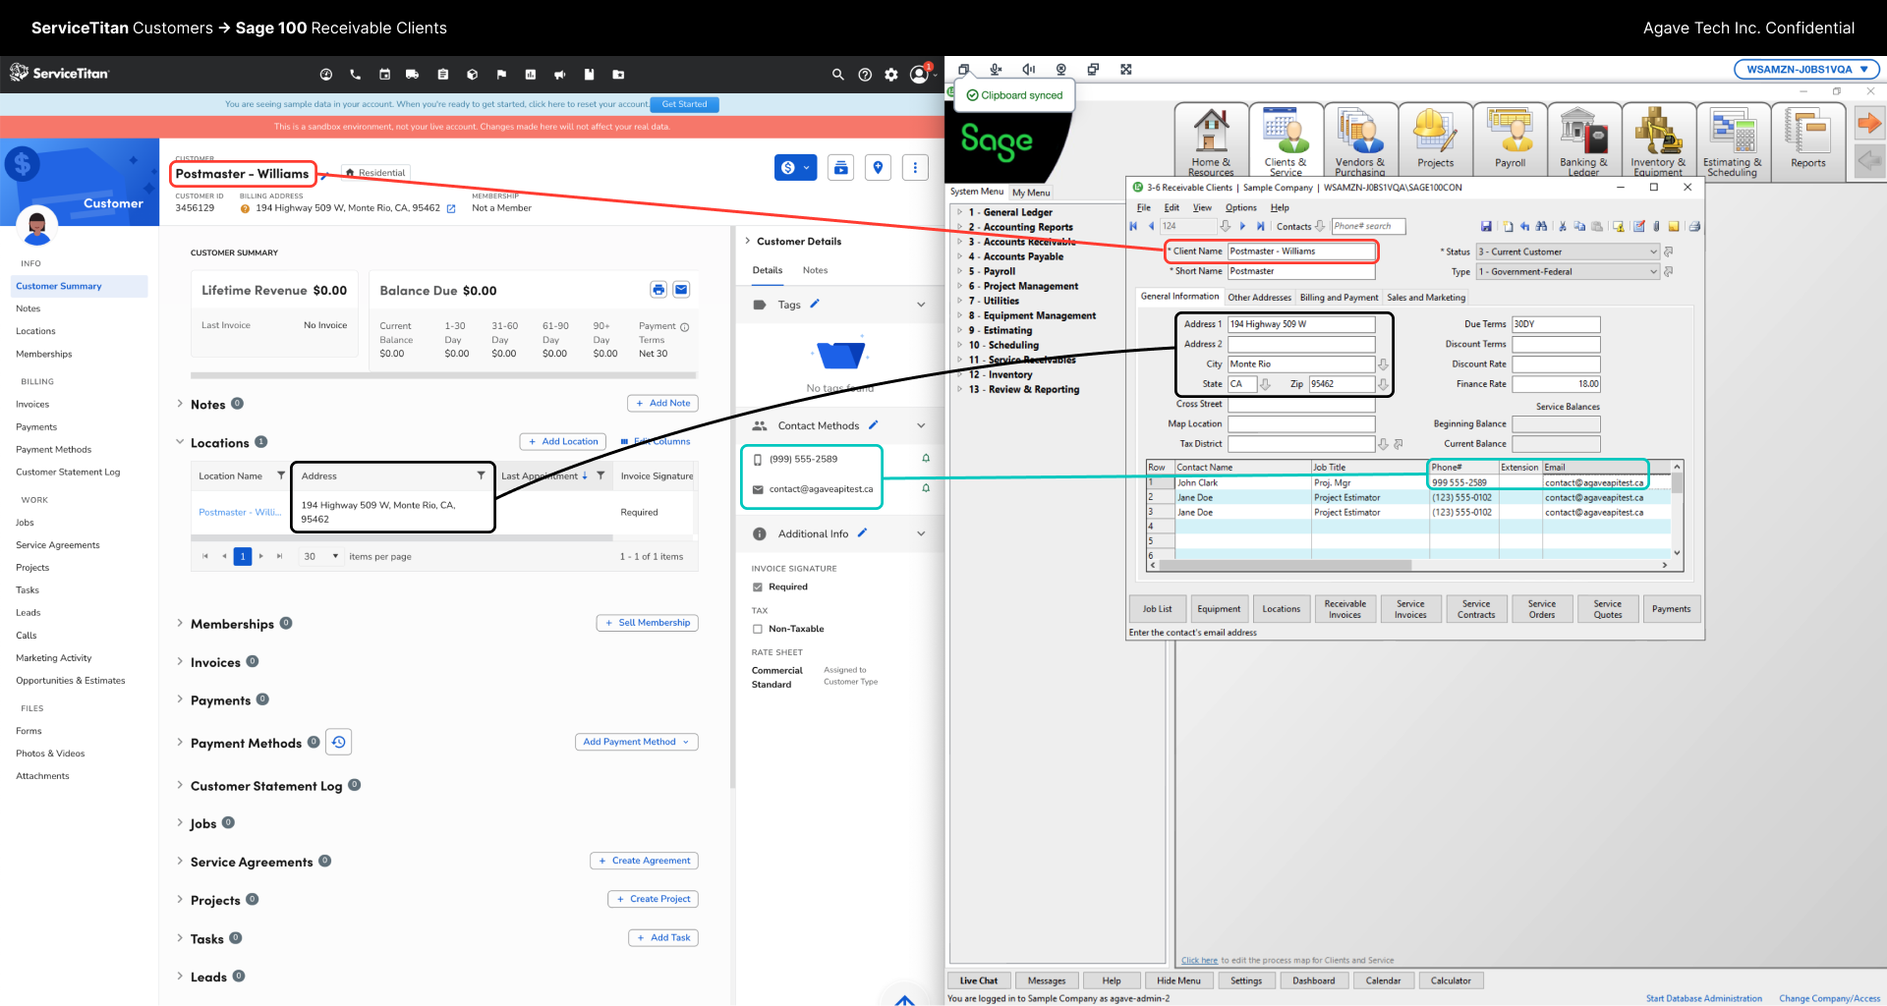
Task: Toggle the Invoice Signature Required checkbox
Action: click(758, 587)
